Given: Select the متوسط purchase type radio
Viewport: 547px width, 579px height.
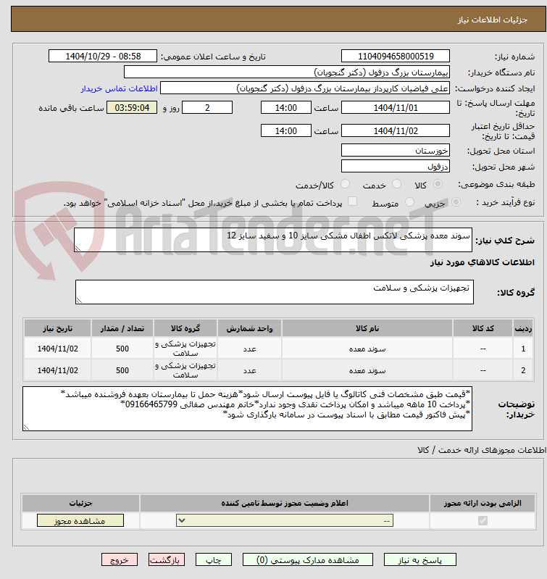Looking at the screenshot, I should pyautogui.click(x=409, y=202).
